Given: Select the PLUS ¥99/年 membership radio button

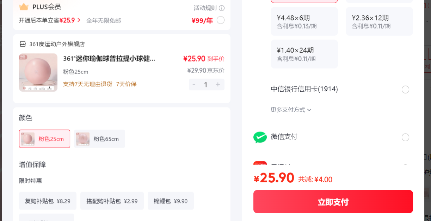Looking at the screenshot, I should (x=221, y=20).
